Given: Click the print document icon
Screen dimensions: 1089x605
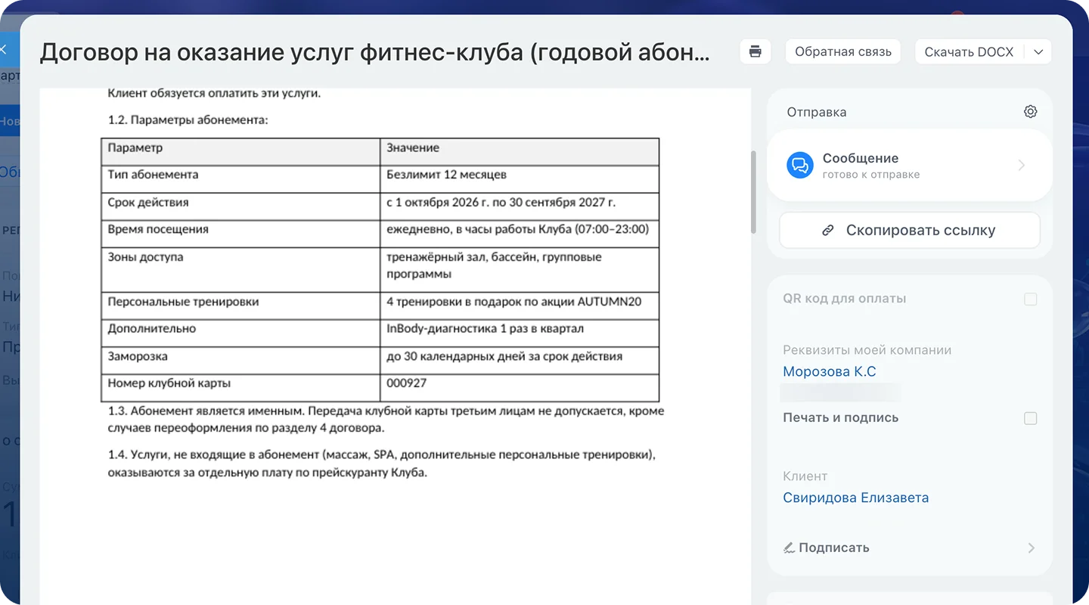Looking at the screenshot, I should click(x=755, y=51).
